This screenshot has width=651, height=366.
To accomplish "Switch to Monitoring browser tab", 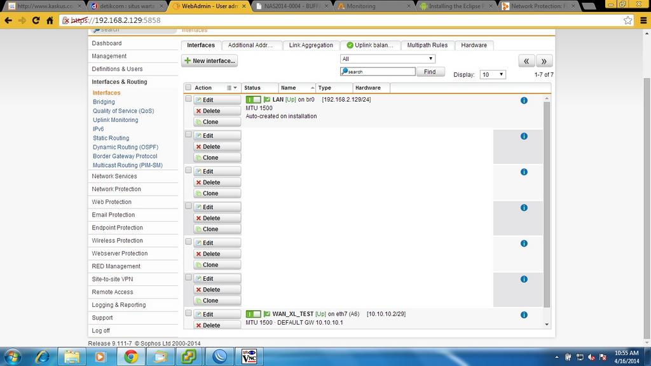I will pos(374,6).
